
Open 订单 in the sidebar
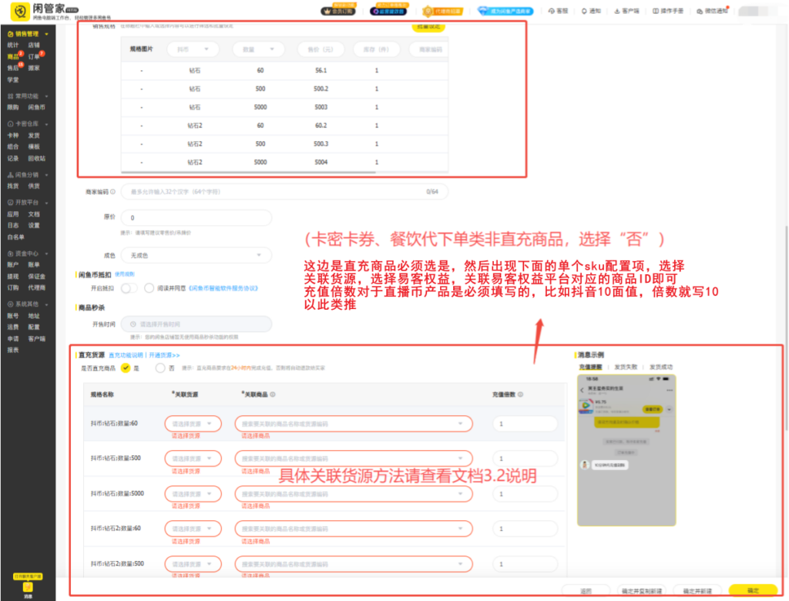coord(34,56)
